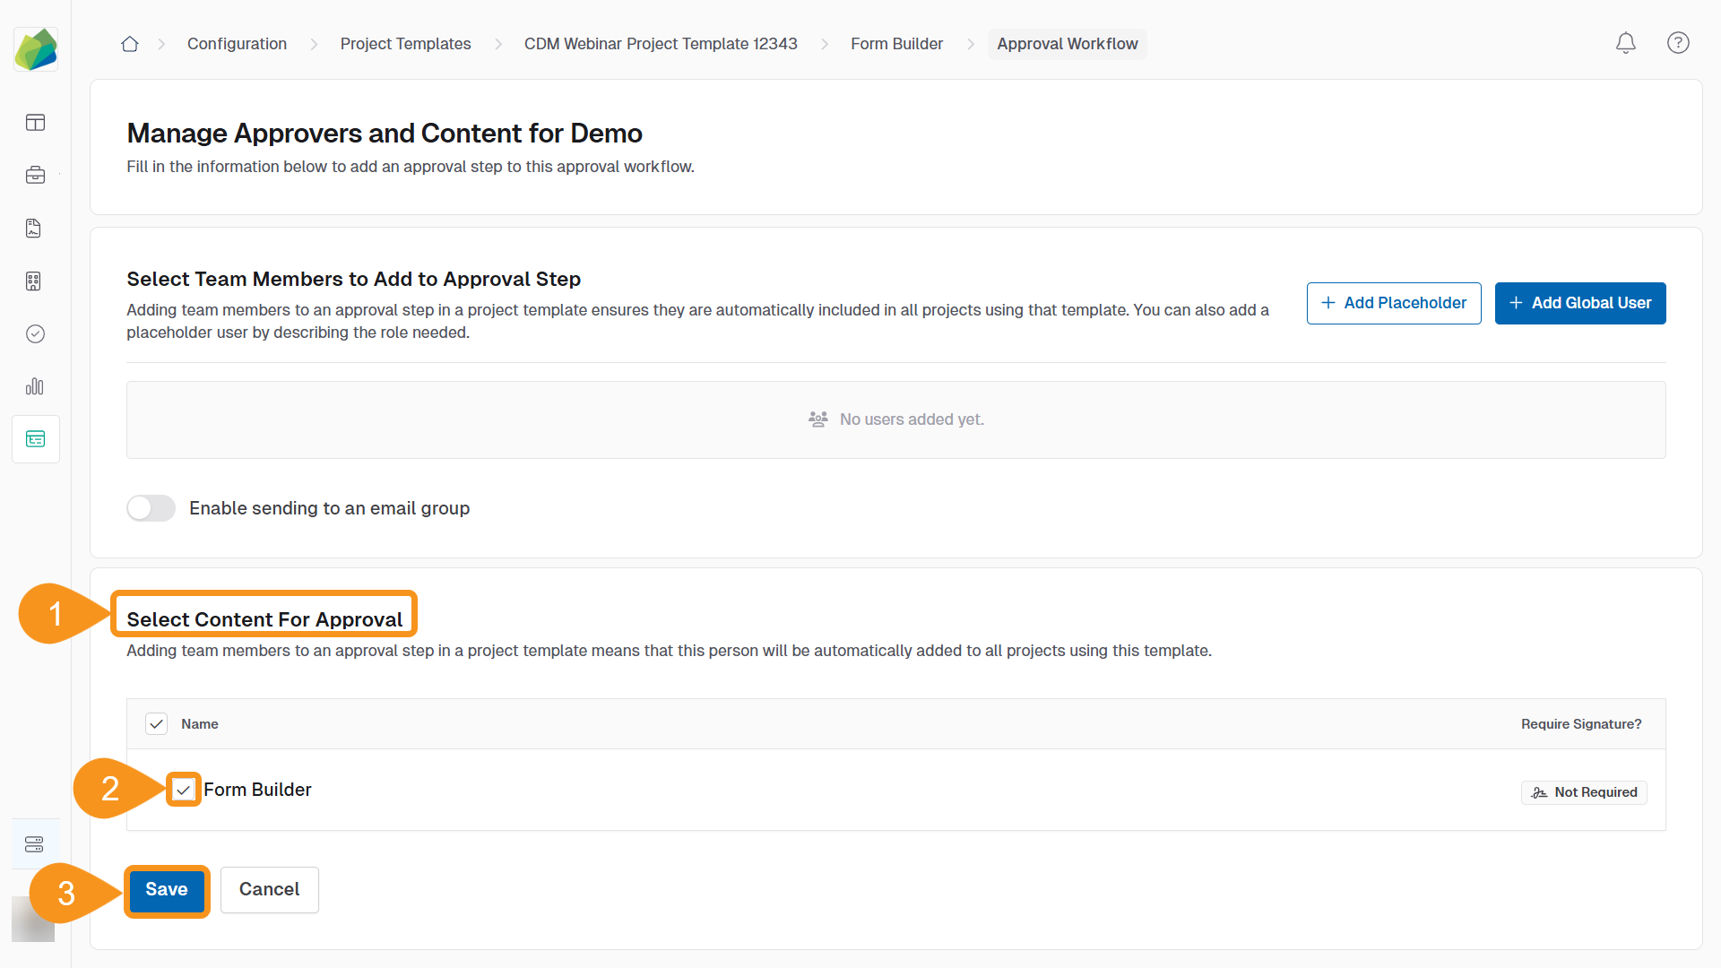Navigate to Project Templates breadcrumb
This screenshot has width=1721, height=968.
[405, 43]
